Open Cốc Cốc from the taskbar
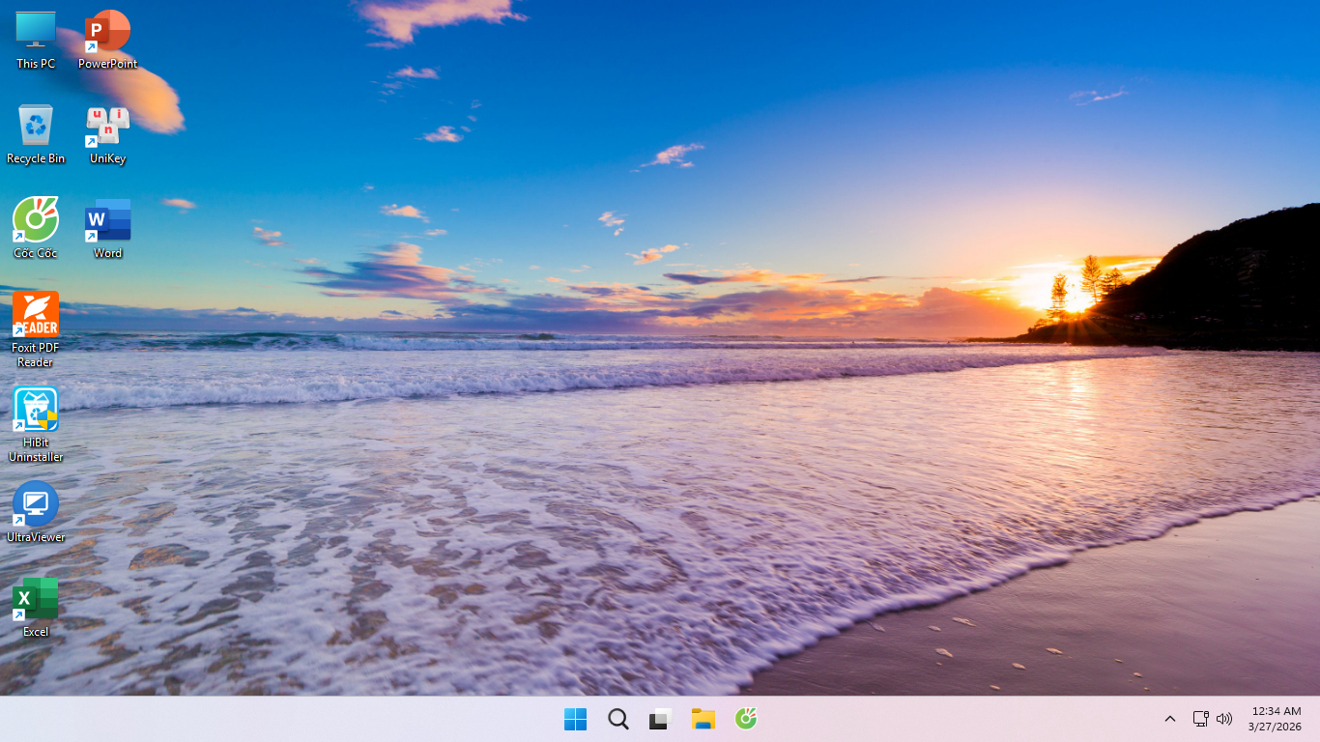1320x742 pixels. 745,719
